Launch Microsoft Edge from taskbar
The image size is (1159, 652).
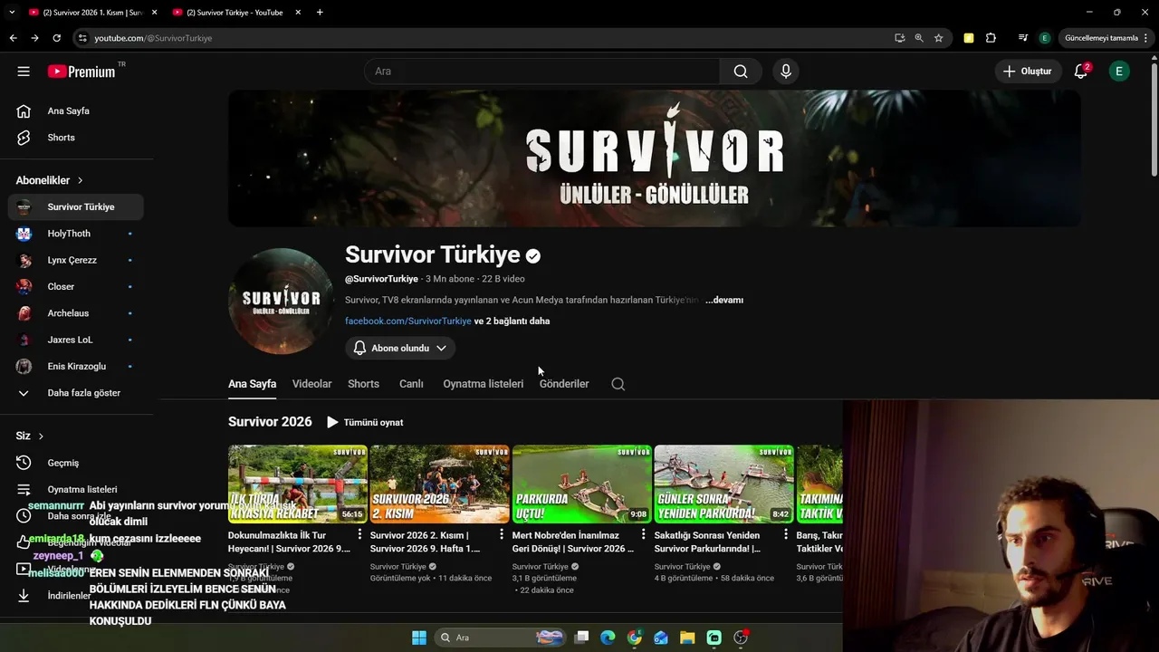tap(608, 638)
